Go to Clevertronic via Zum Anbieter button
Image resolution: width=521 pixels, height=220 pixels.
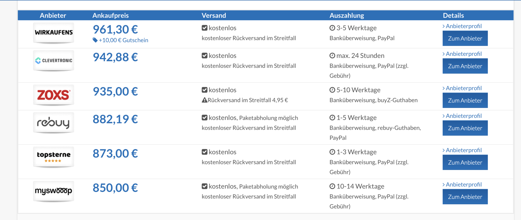[x=465, y=66]
